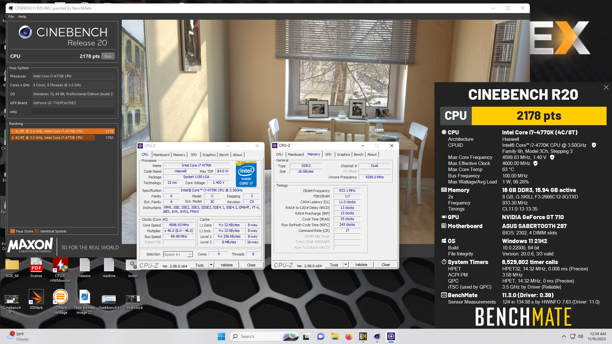The width and height of the screenshot is (612, 344).
Task: Select ranking entry with 2178 score
Action: tap(62, 131)
